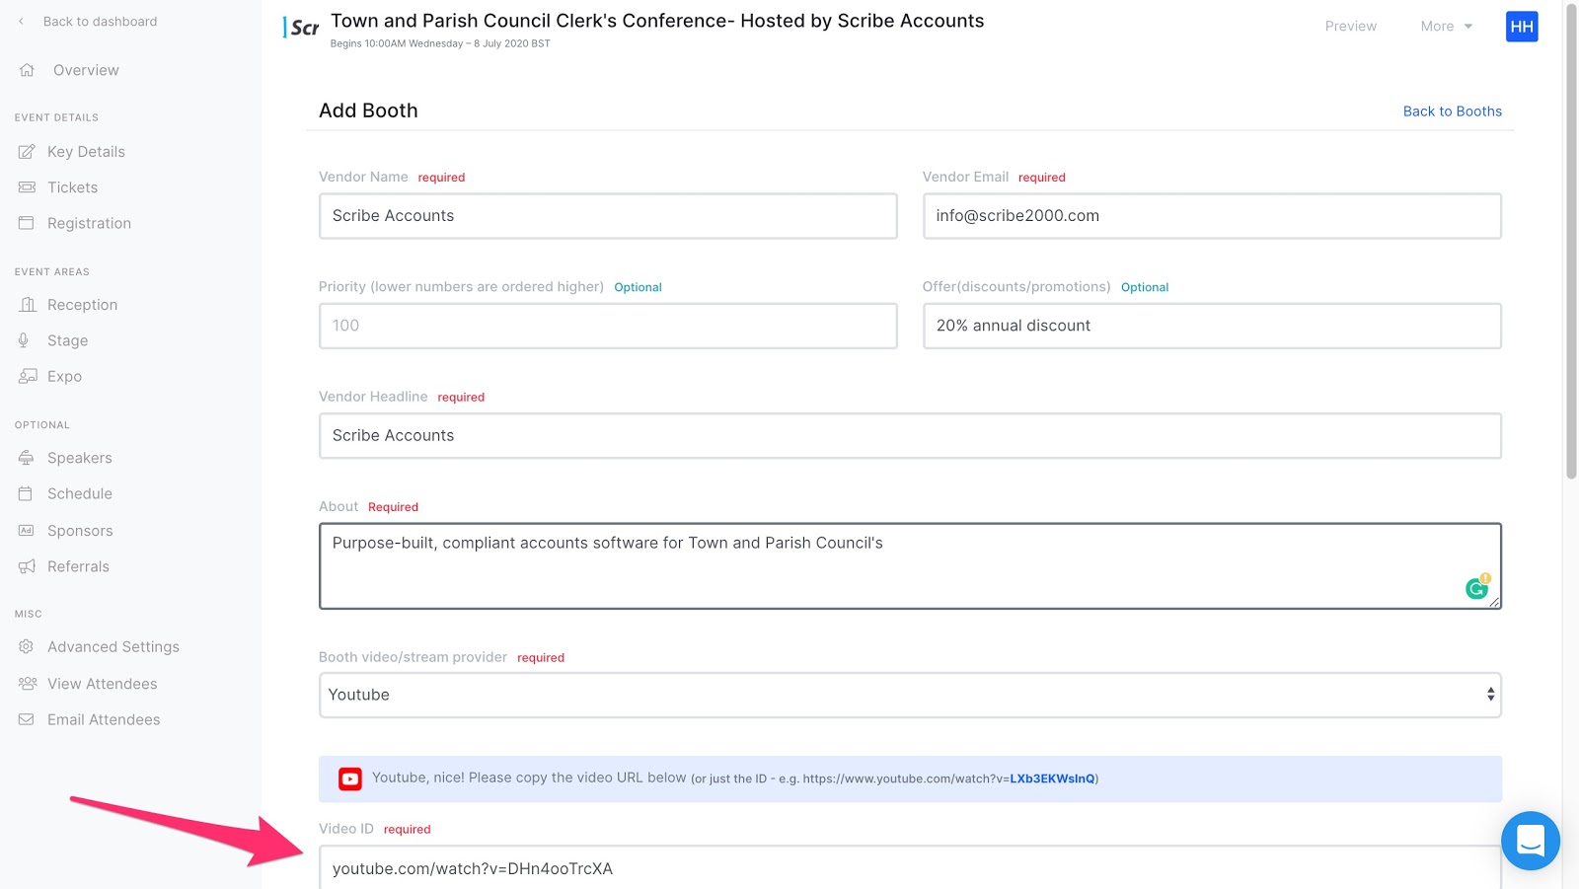Click the Video ID input field
The height and width of the screenshot is (889, 1579).
(910, 867)
